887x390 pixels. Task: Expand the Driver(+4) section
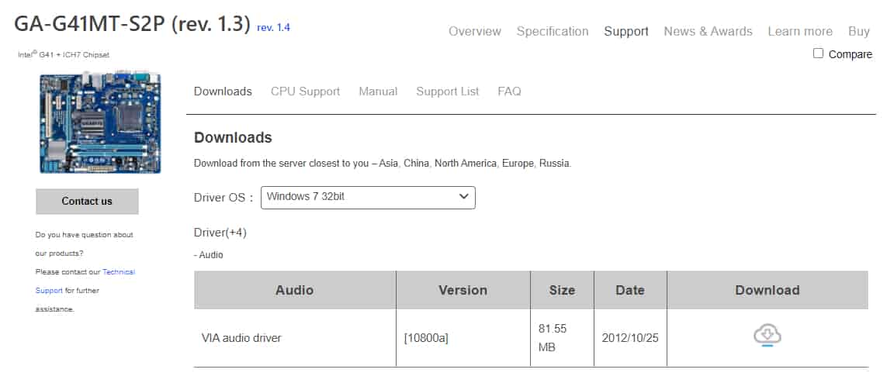click(x=220, y=233)
